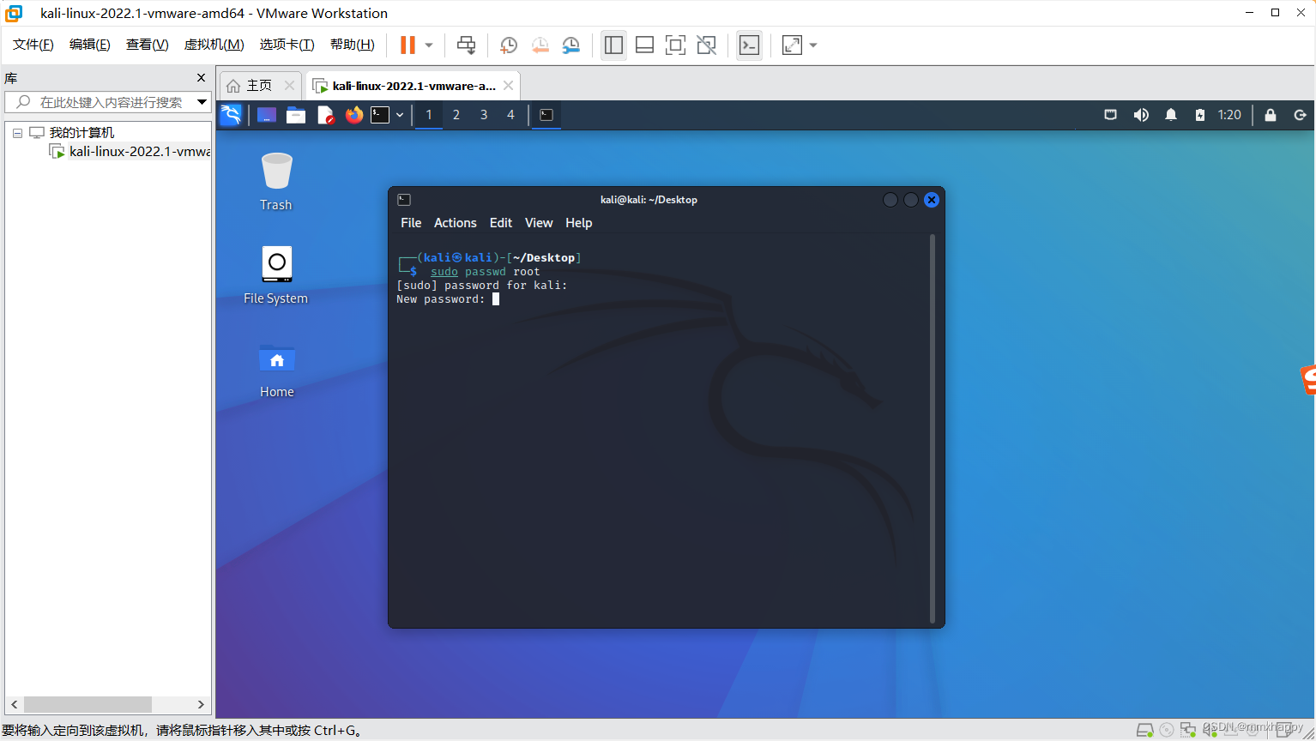Open the 帮助(H) menu
The image size is (1316, 741).
(353, 45)
